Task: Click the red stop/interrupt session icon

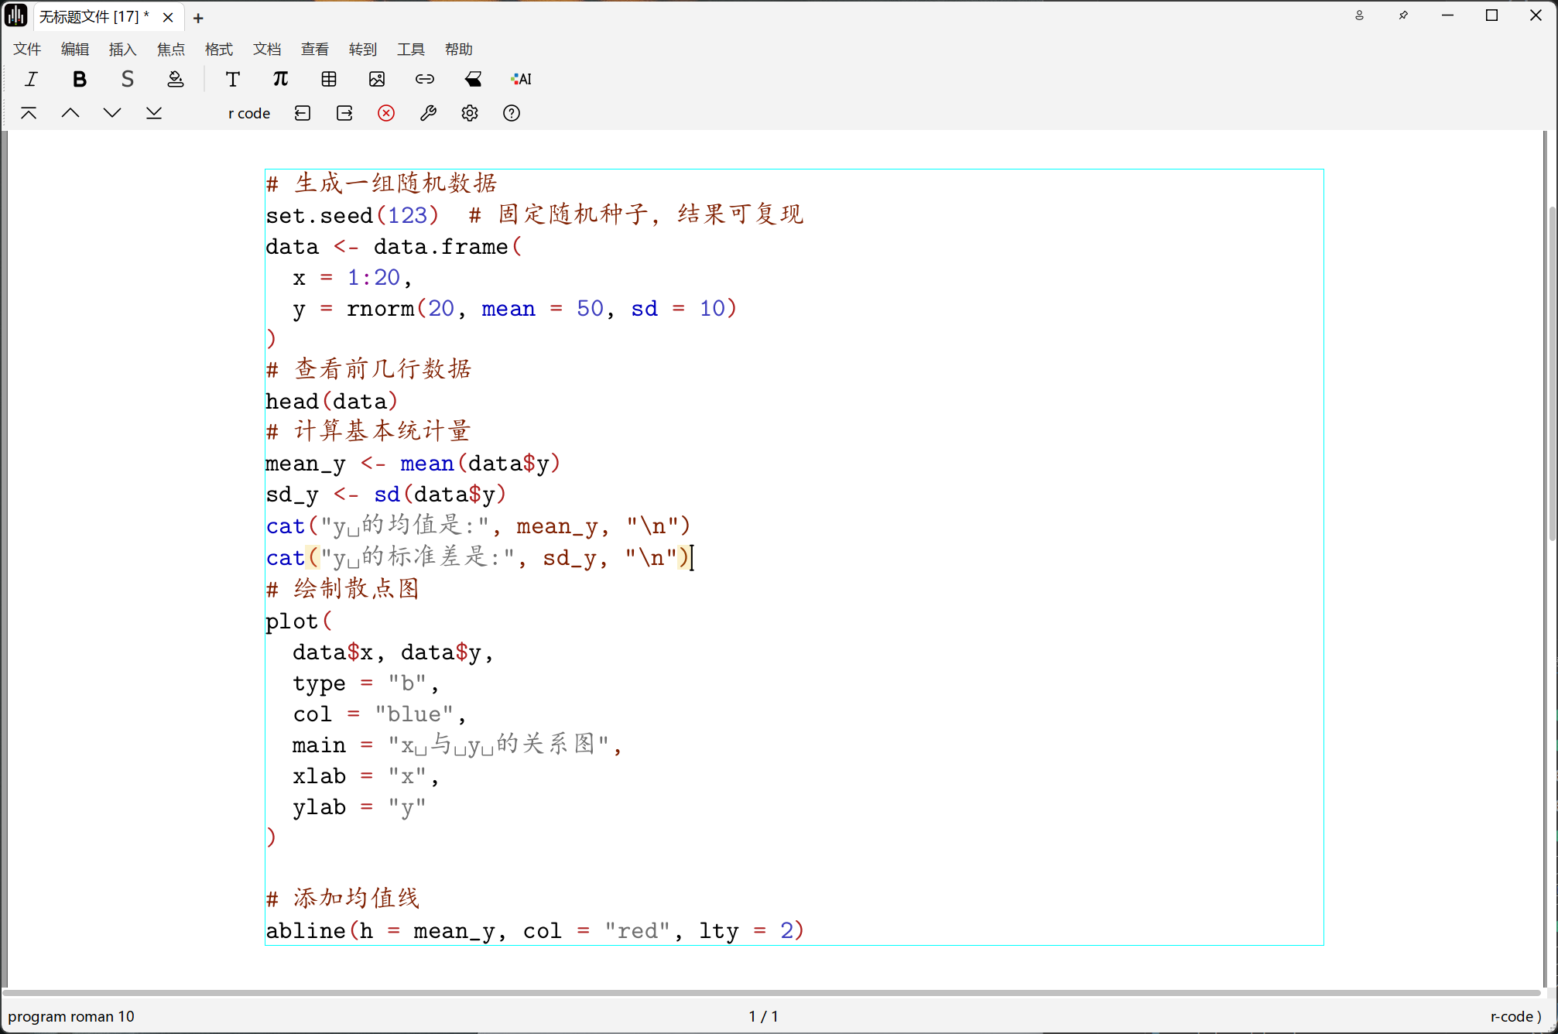Action: (x=386, y=113)
